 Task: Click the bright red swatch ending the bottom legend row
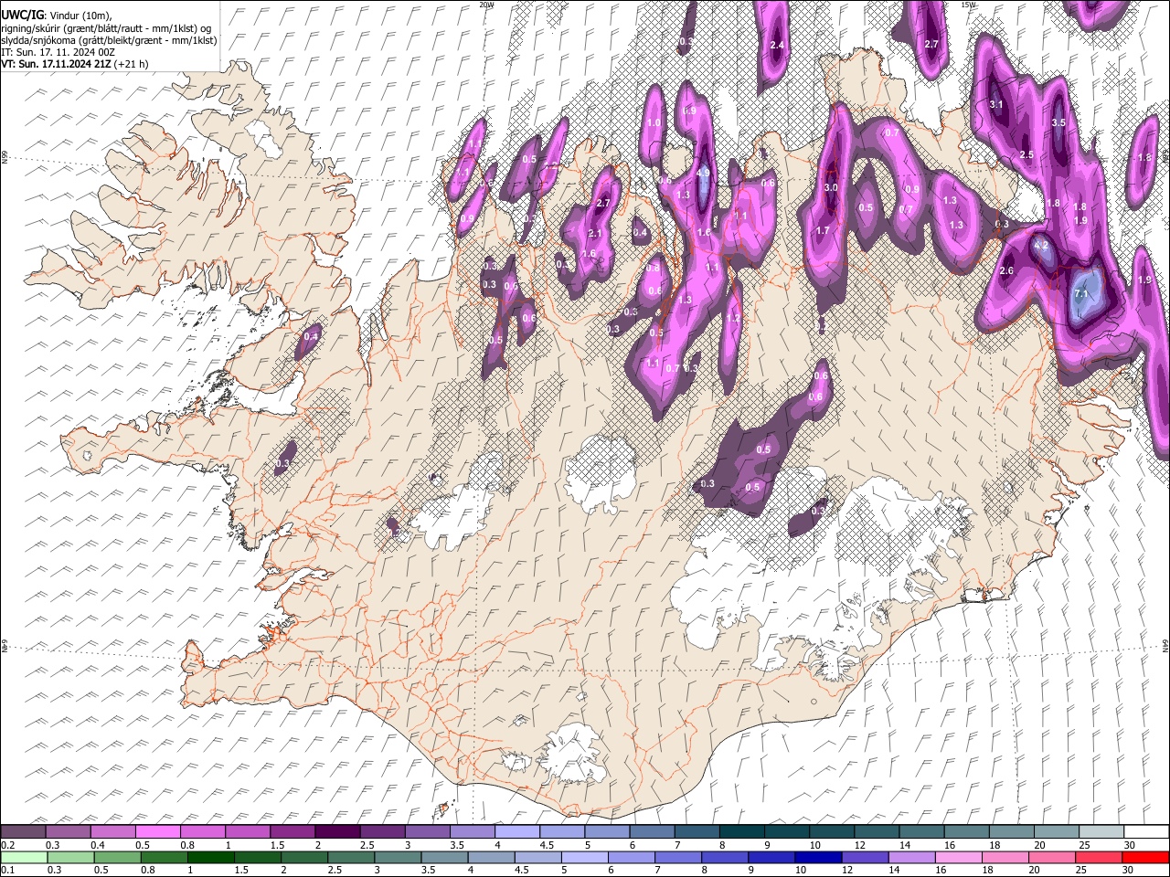pos(1144,857)
